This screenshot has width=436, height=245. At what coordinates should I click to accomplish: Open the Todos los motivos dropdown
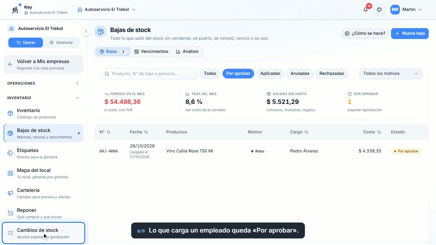click(391, 73)
